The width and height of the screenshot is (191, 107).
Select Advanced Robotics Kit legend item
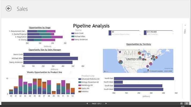pos(90,79)
